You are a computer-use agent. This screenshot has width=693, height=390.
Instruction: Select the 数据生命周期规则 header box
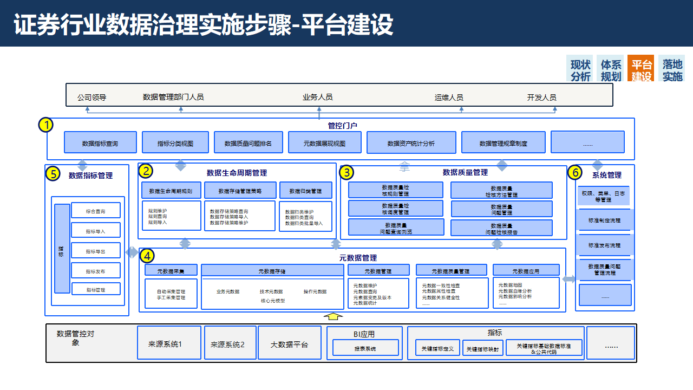tap(171, 191)
